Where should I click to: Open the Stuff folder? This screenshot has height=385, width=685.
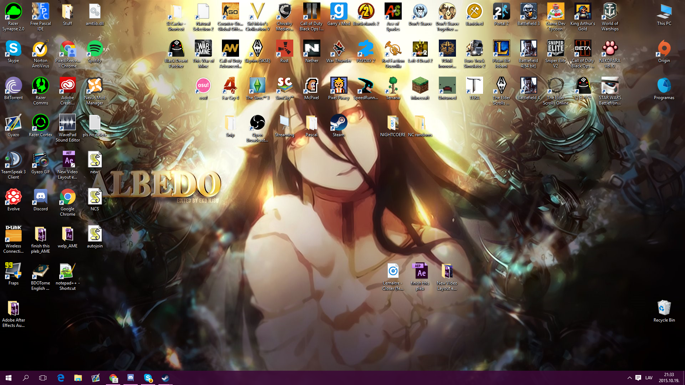pos(67,14)
